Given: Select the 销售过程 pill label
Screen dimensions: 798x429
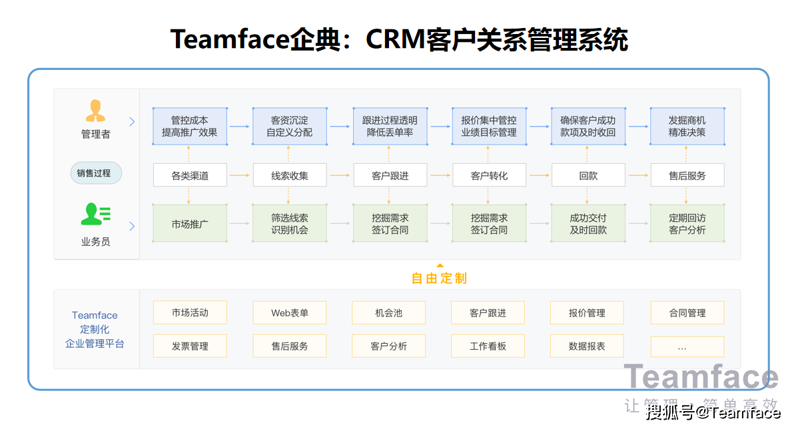Looking at the screenshot, I should 96,173.
